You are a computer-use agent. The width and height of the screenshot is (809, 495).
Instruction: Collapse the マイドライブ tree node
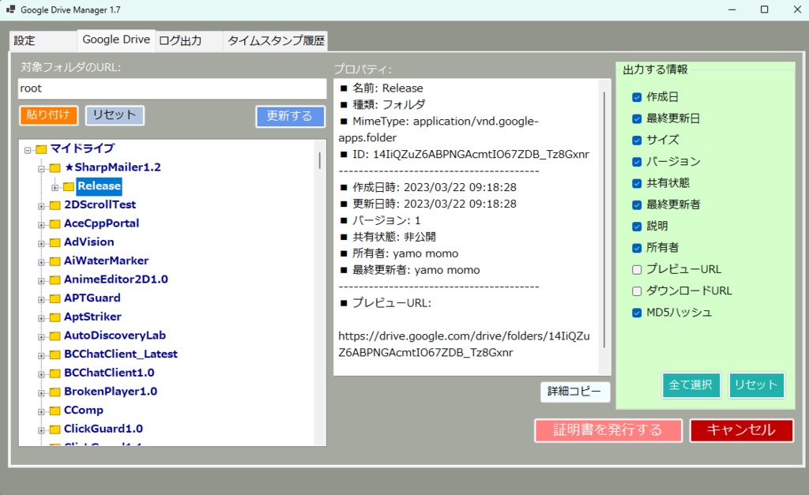click(x=28, y=150)
